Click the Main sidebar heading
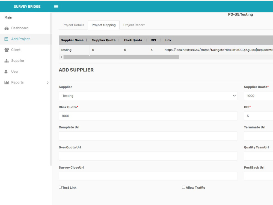273x205 pixels. click(x=8, y=17)
